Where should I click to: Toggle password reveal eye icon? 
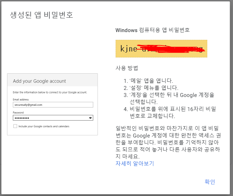click(90, 118)
